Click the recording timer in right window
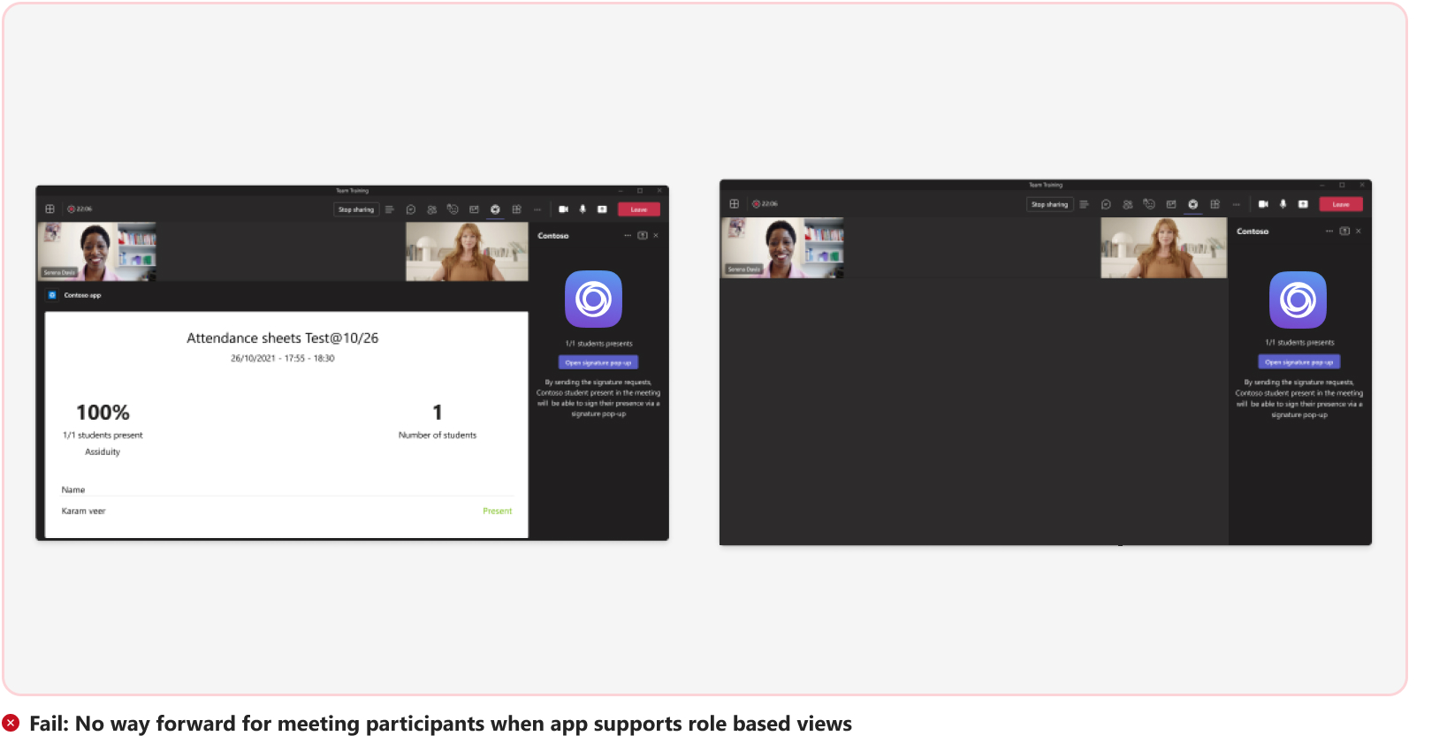Viewport: 1447px width, 736px height. (x=765, y=204)
